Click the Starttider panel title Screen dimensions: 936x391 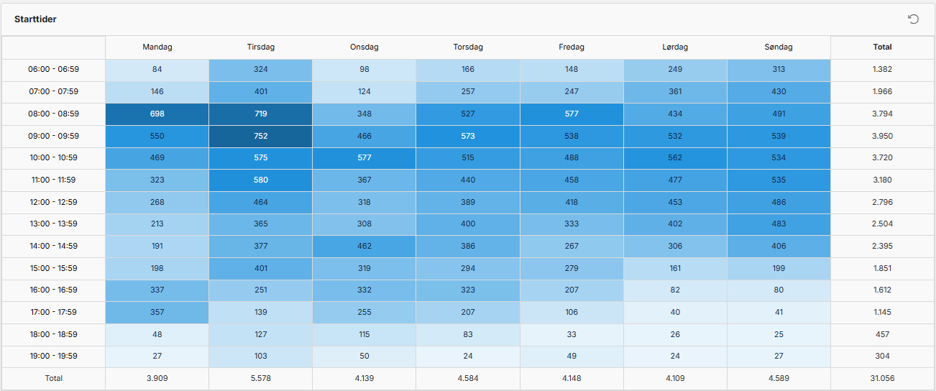tap(35, 19)
